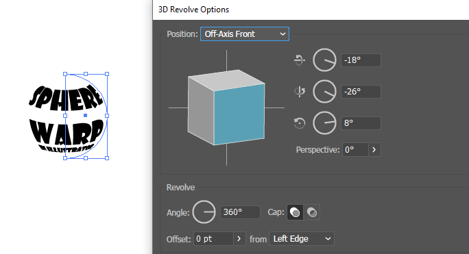Click the -26° rotation input field
This screenshot has height=254, width=469.
pos(361,92)
